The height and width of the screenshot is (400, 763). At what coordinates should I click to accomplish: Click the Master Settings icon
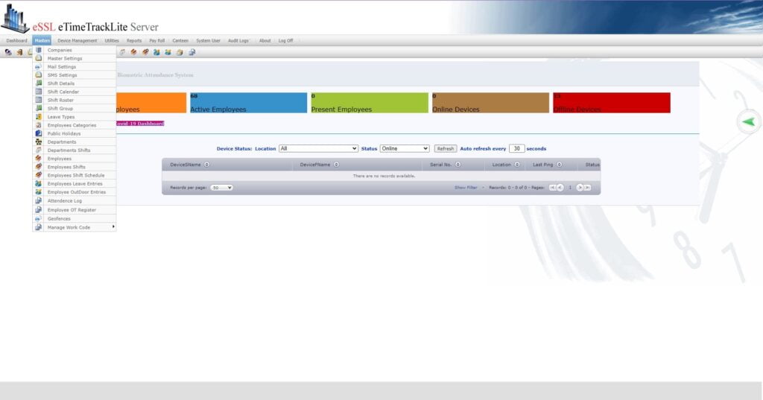point(39,58)
